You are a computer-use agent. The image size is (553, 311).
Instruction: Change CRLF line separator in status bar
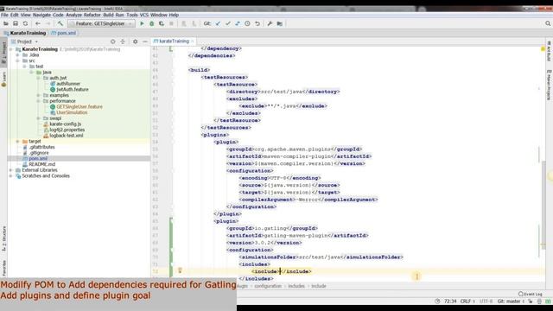(x=467, y=301)
